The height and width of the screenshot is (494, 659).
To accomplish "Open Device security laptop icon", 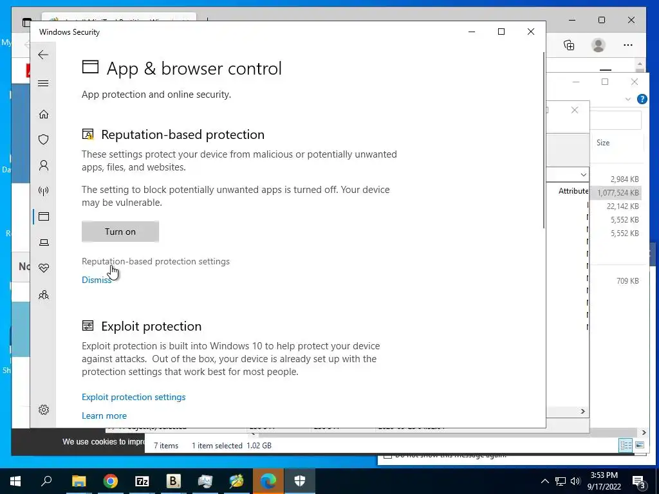I will point(44,242).
